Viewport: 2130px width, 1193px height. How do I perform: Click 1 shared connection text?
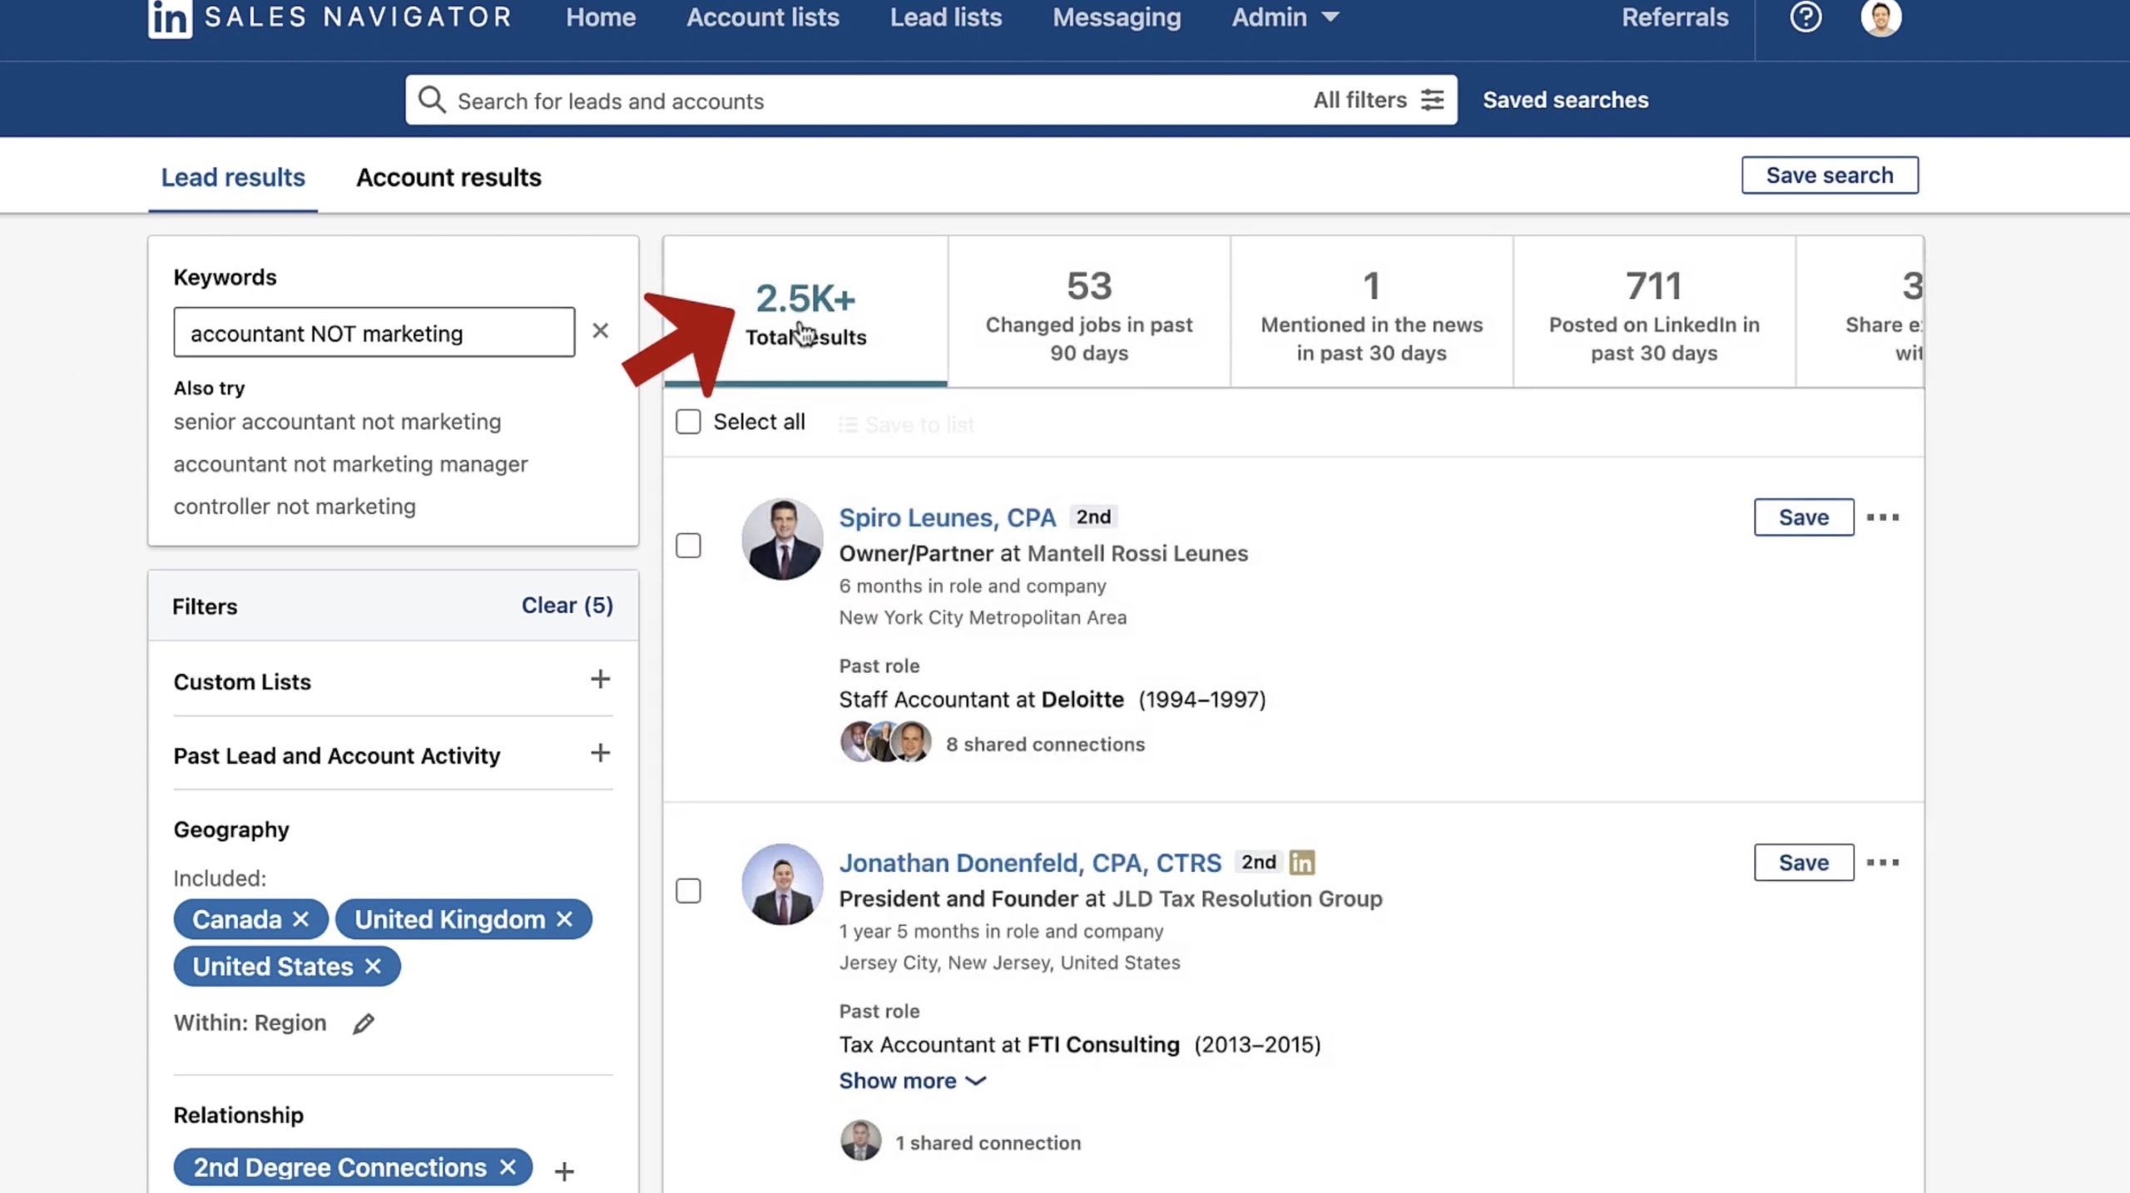(988, 1143)
